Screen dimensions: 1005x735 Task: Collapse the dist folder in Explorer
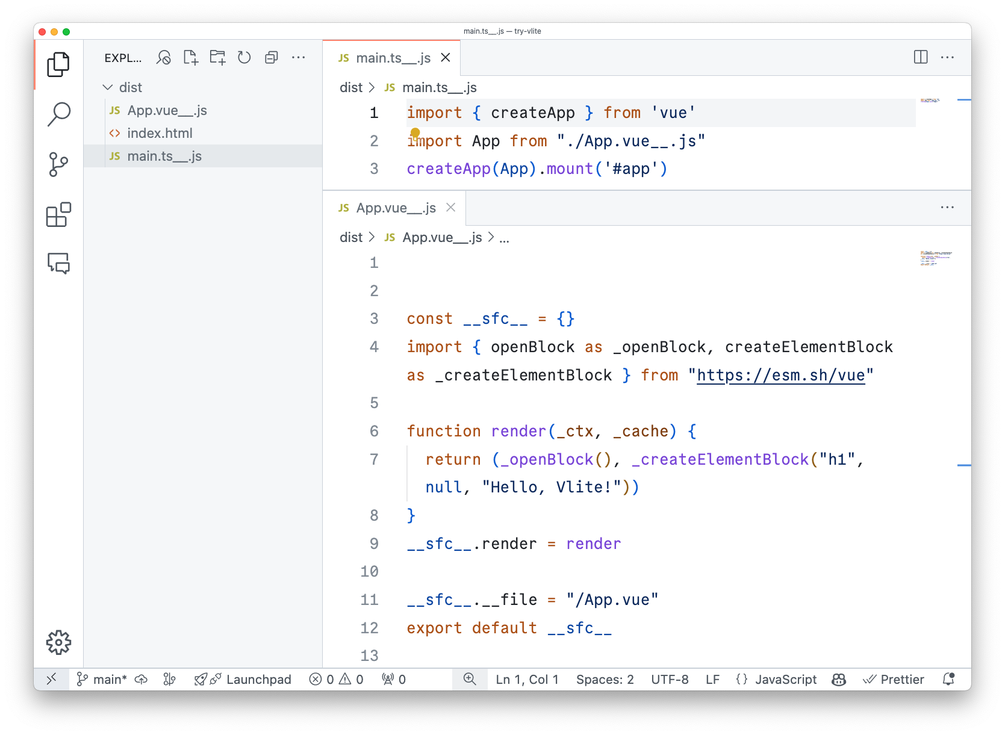pyautogui.click(x=203, y=87)
